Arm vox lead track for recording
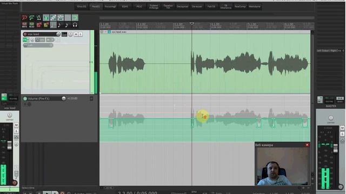Image resolution: width=346 pixels, height=194 pixels. click(25, 34)
